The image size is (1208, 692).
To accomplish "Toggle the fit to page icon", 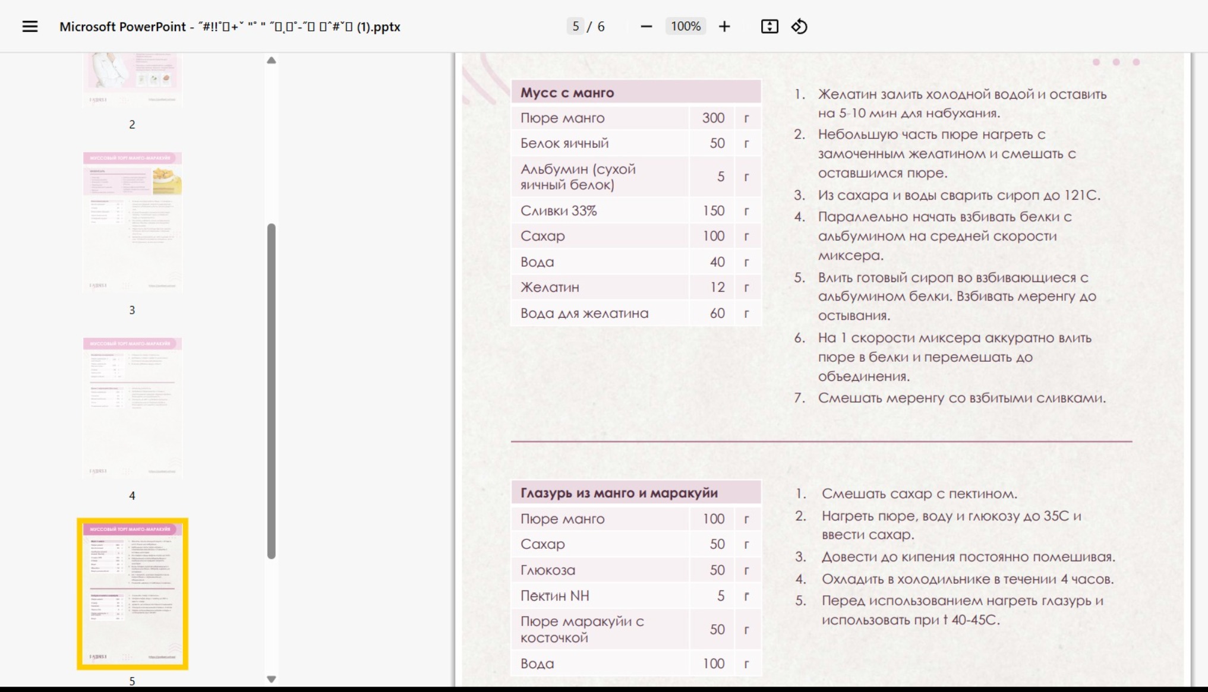I will tap(769, 26).
